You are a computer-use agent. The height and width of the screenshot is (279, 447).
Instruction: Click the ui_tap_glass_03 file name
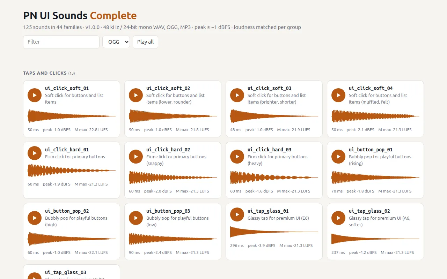tap(66, 272)
